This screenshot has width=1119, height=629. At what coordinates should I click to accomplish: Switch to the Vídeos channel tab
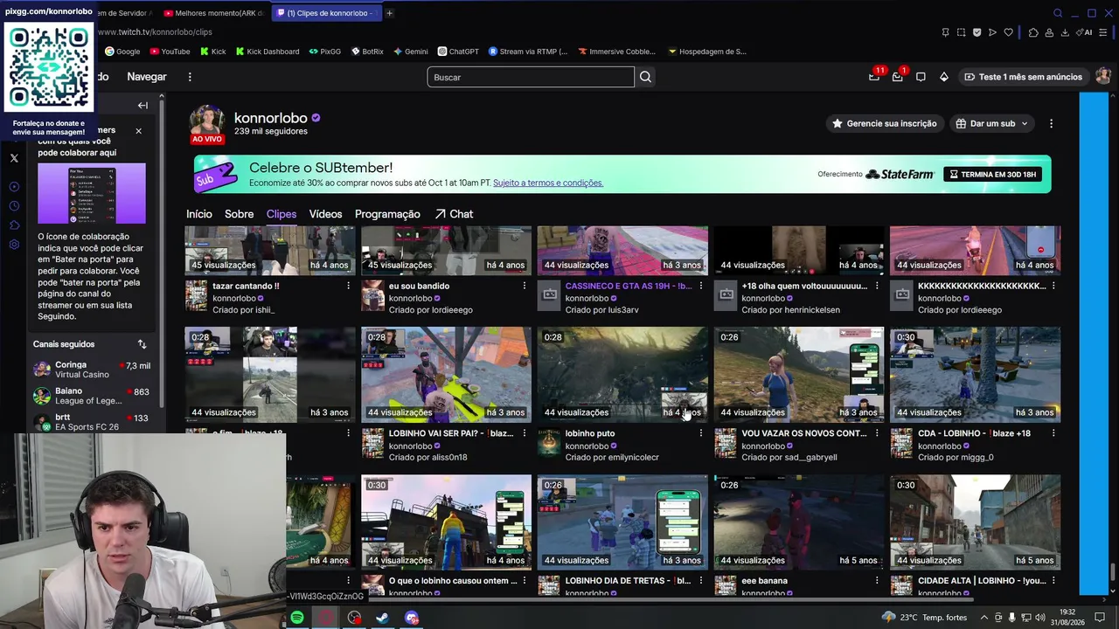(x=325, y=214)
